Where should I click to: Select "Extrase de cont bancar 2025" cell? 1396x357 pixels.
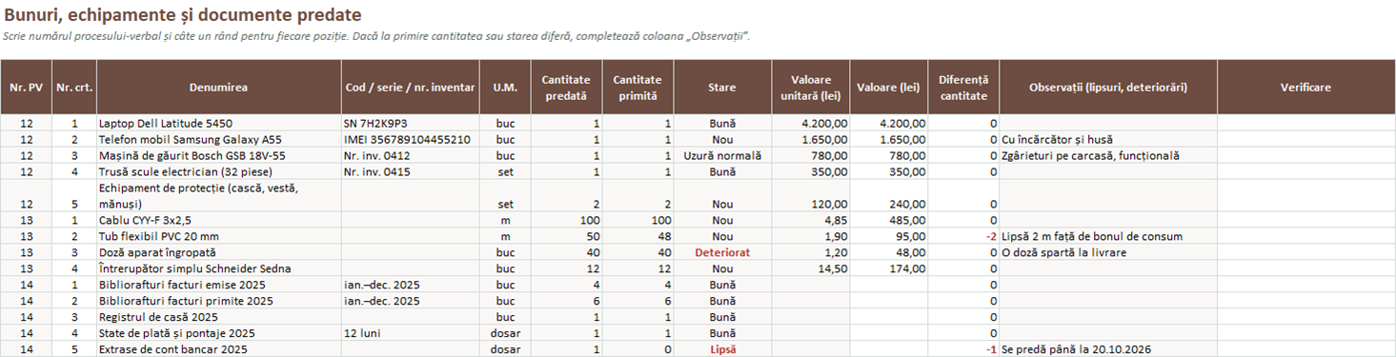point(218,349)
